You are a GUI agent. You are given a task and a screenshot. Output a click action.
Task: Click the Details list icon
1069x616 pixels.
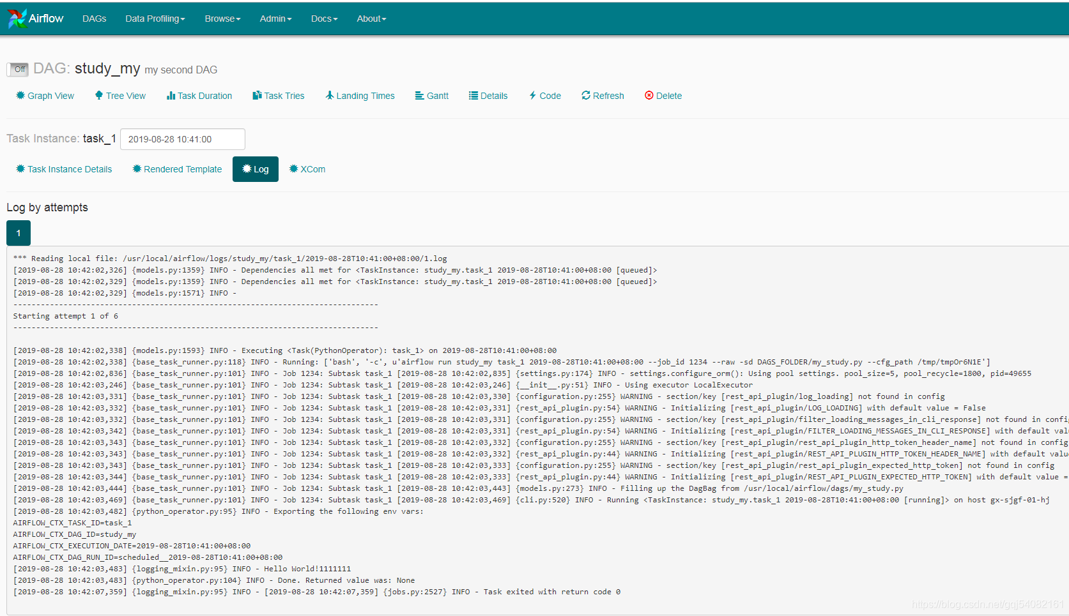click(x=473, y=95)
